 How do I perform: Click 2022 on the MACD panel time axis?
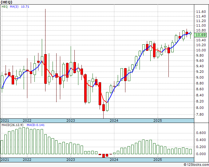coord(27,160)
